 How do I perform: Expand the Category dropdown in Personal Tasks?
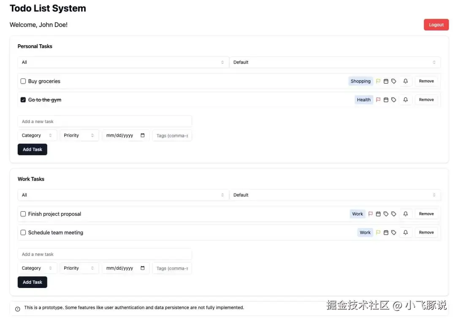pyautogui.click(x=37, y=136)
